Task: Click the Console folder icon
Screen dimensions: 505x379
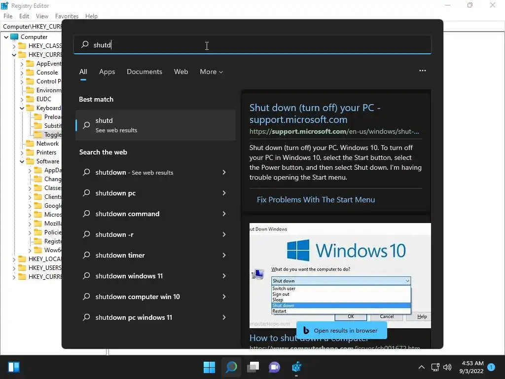Action: click(30, 72)
